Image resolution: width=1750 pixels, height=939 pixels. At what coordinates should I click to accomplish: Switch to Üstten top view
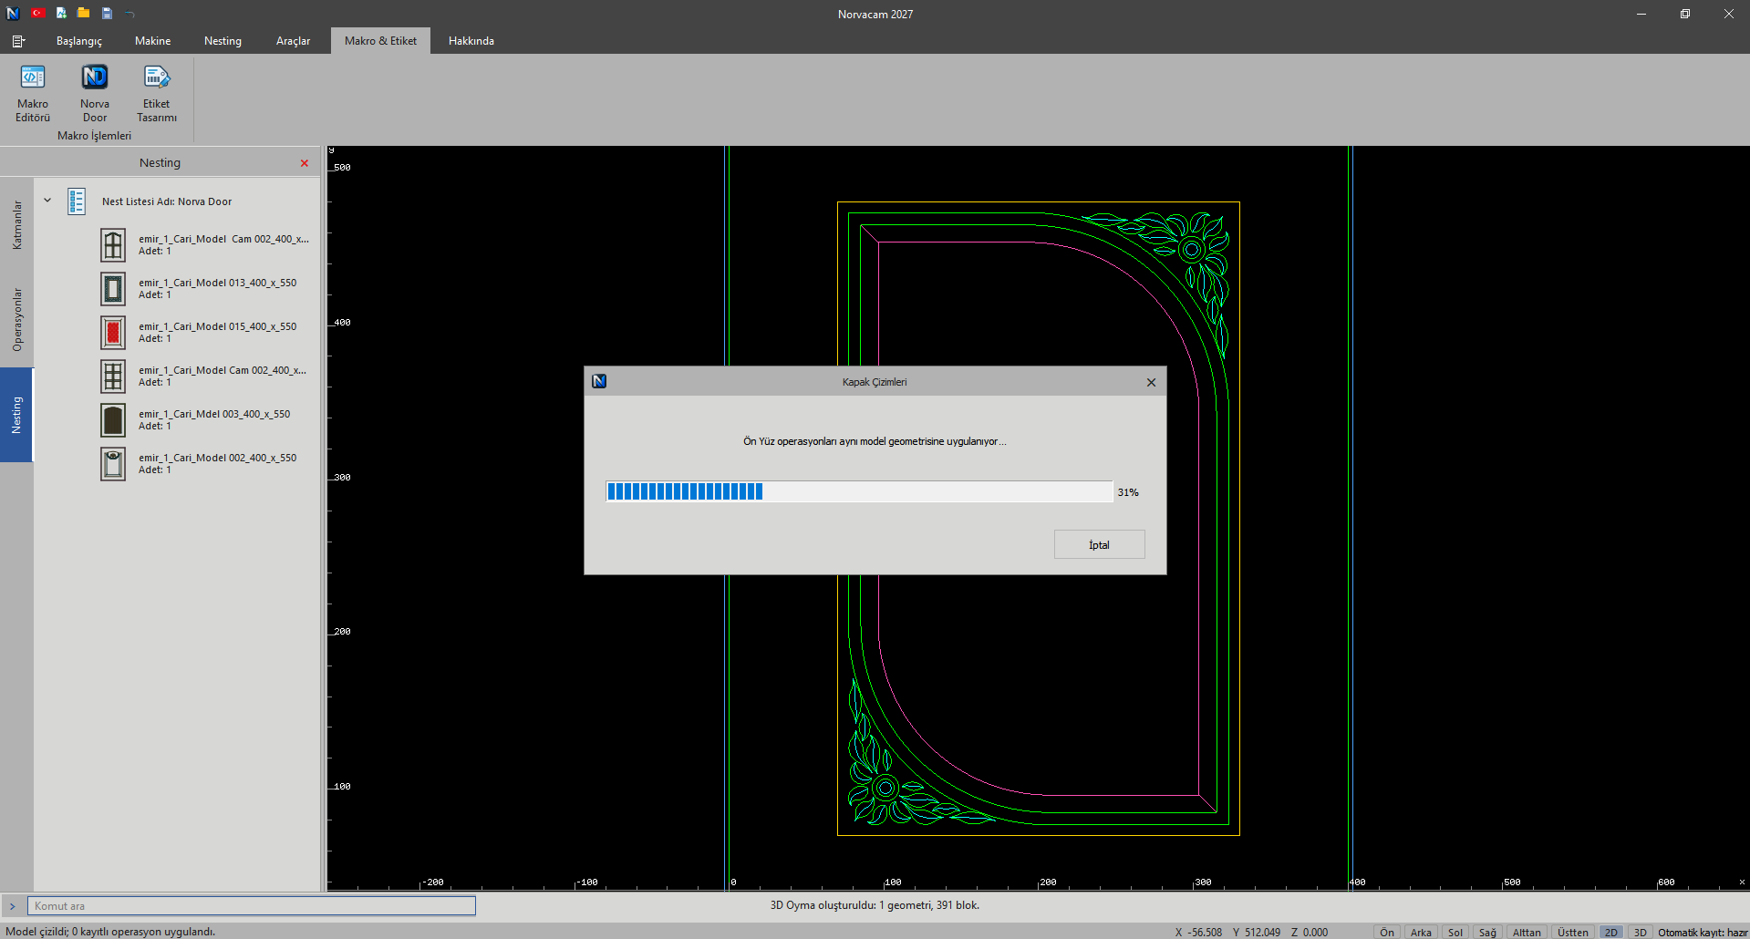[x=1572, y=932]
